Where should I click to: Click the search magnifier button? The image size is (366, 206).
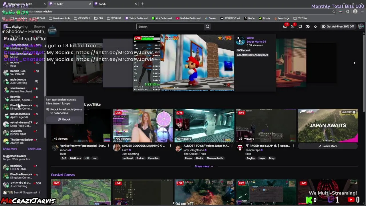coord(208,27)
